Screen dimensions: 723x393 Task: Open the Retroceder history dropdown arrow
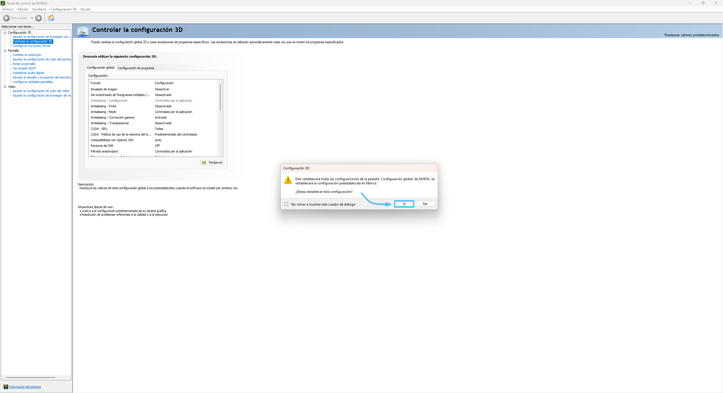point(32,18)
